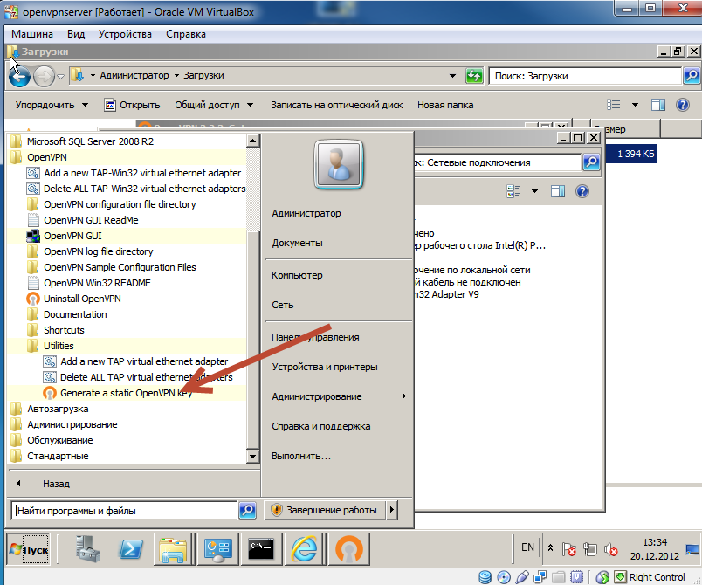Click into Найти программы и файлы field
The width and height of the screenshot is (702, 585).
pyautogui.click(x=124, y=511)
